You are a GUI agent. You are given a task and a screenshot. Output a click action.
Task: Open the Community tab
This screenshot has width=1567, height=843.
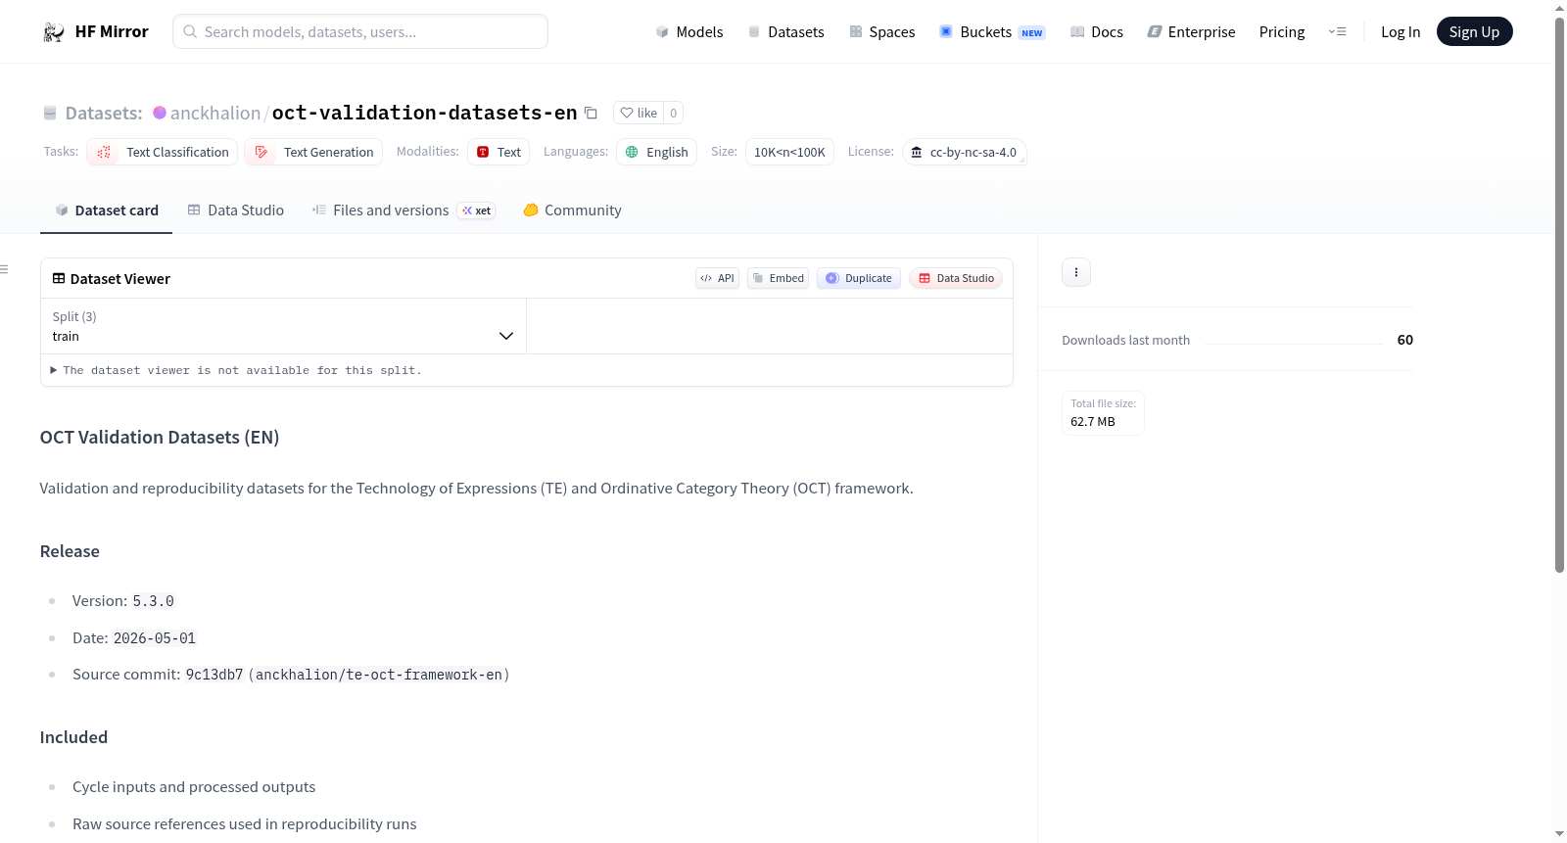[572, 211]
